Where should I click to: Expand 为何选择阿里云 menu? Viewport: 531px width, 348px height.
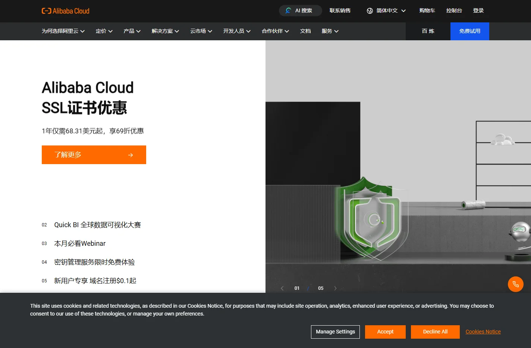(x=63, y=31)
